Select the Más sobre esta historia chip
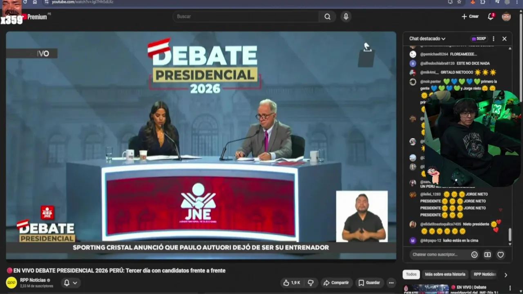The image size is (523, 294). (445, 274)
